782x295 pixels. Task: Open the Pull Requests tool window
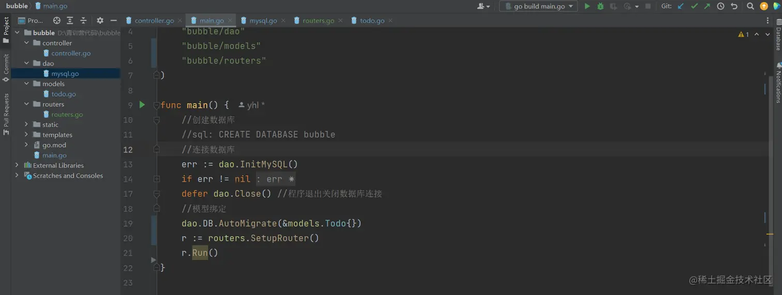[6, 114]
